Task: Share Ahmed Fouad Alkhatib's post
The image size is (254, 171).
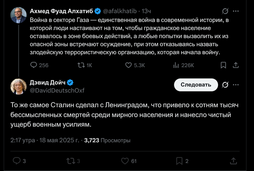Action: pyautogui.click(x=235, y=65)
